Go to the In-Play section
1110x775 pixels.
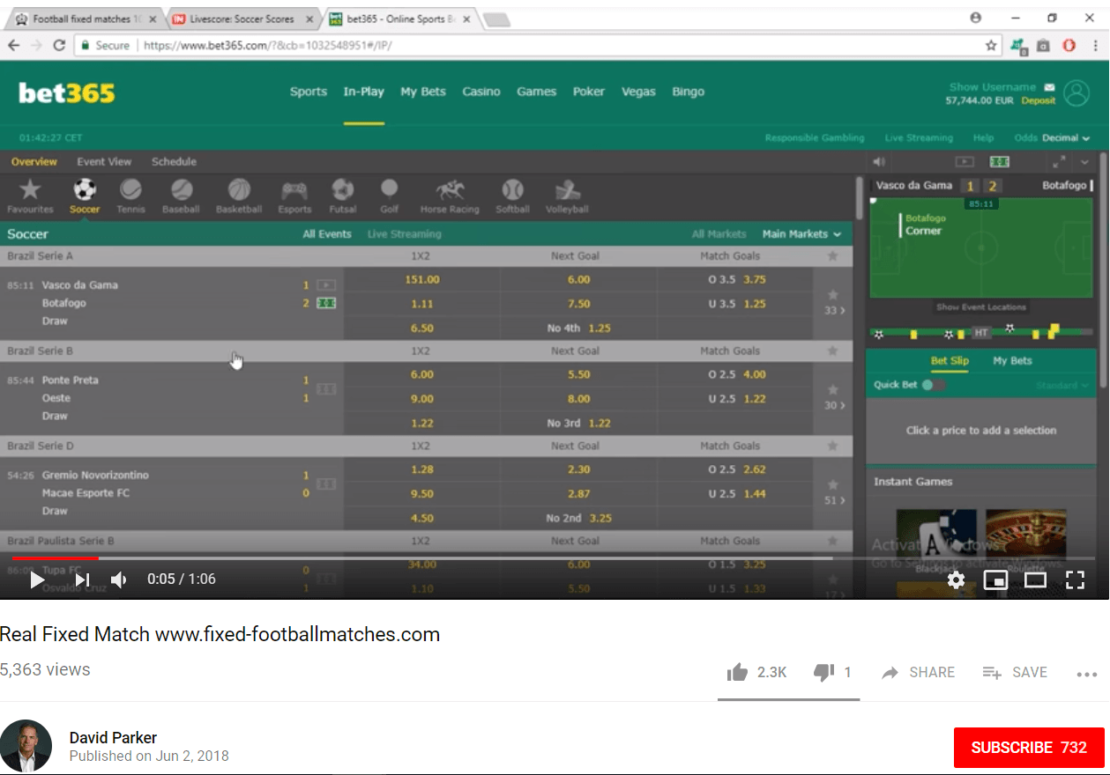[364, 92]
